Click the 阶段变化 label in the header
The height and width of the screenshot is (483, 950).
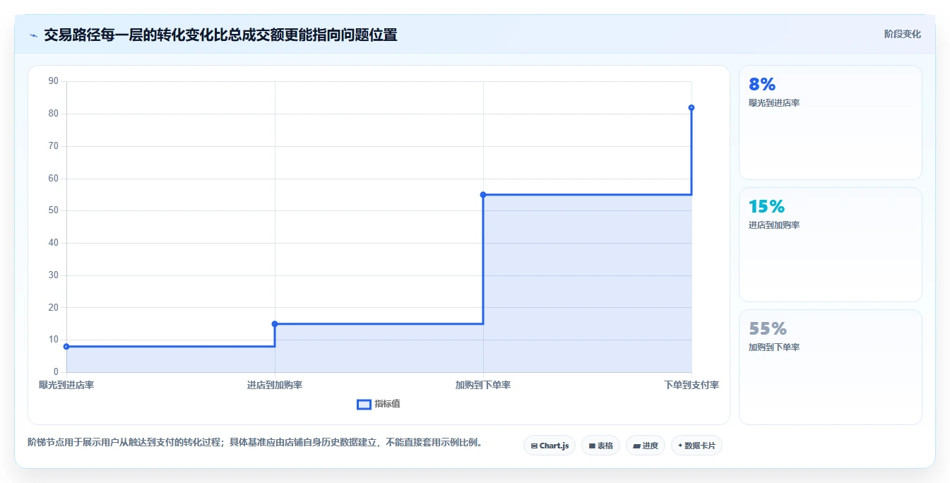[903, 34]
